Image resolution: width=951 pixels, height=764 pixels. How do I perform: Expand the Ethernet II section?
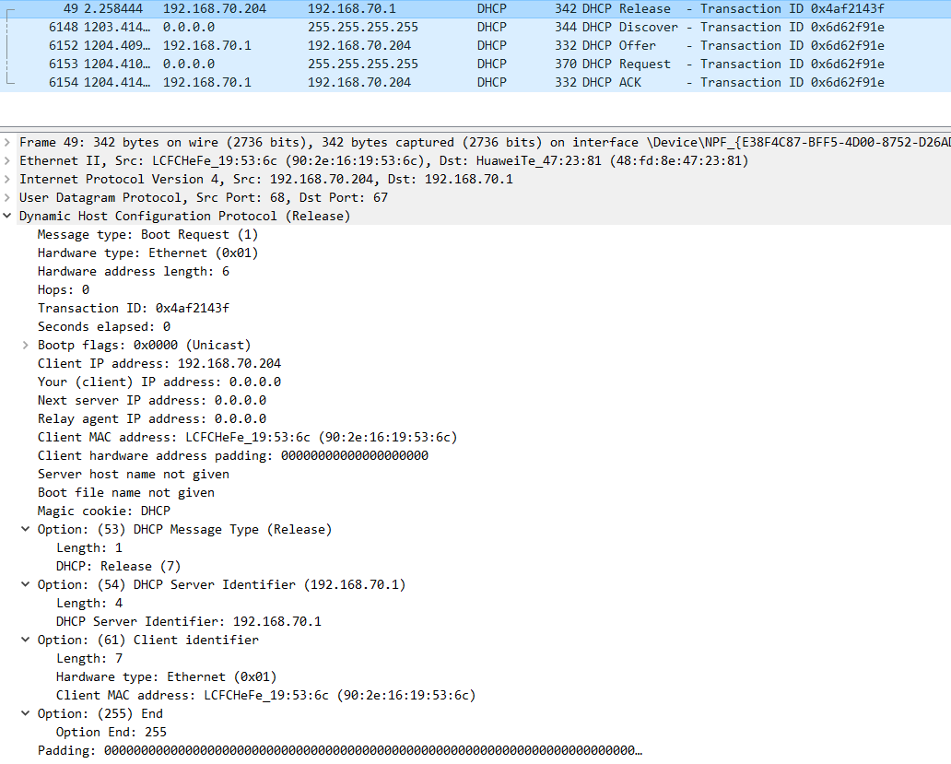(8, 160)
